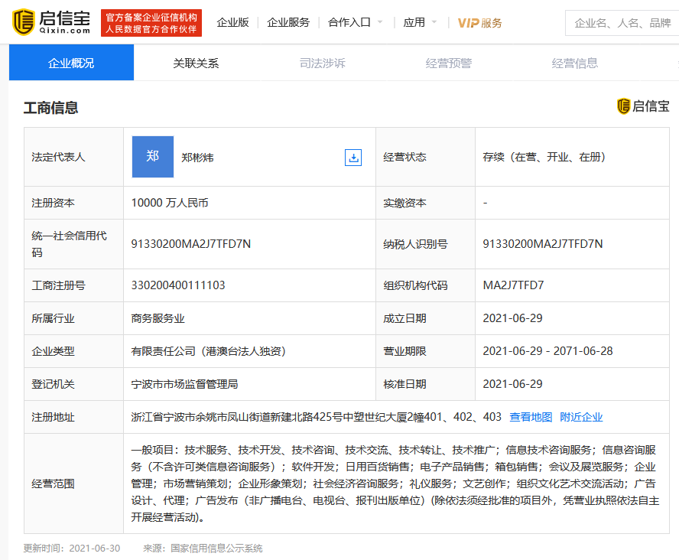
Task: Switch to the 经营信息 tab
Action: tap(574, 63)
